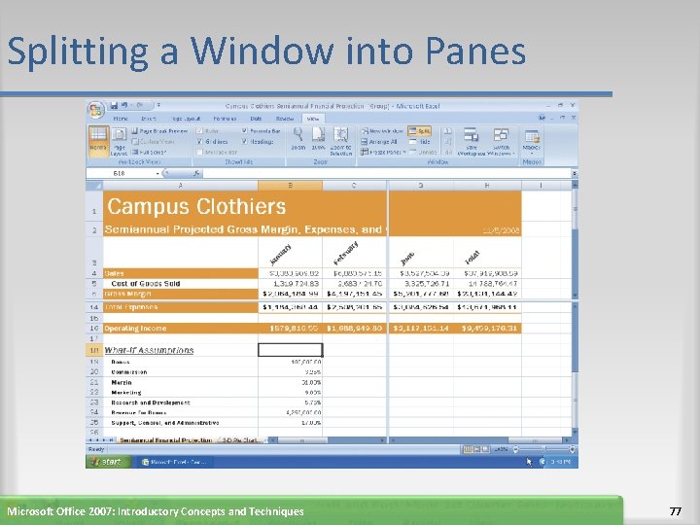Toggle Full Screen view
700x525 pixels.
click(149, 153)
